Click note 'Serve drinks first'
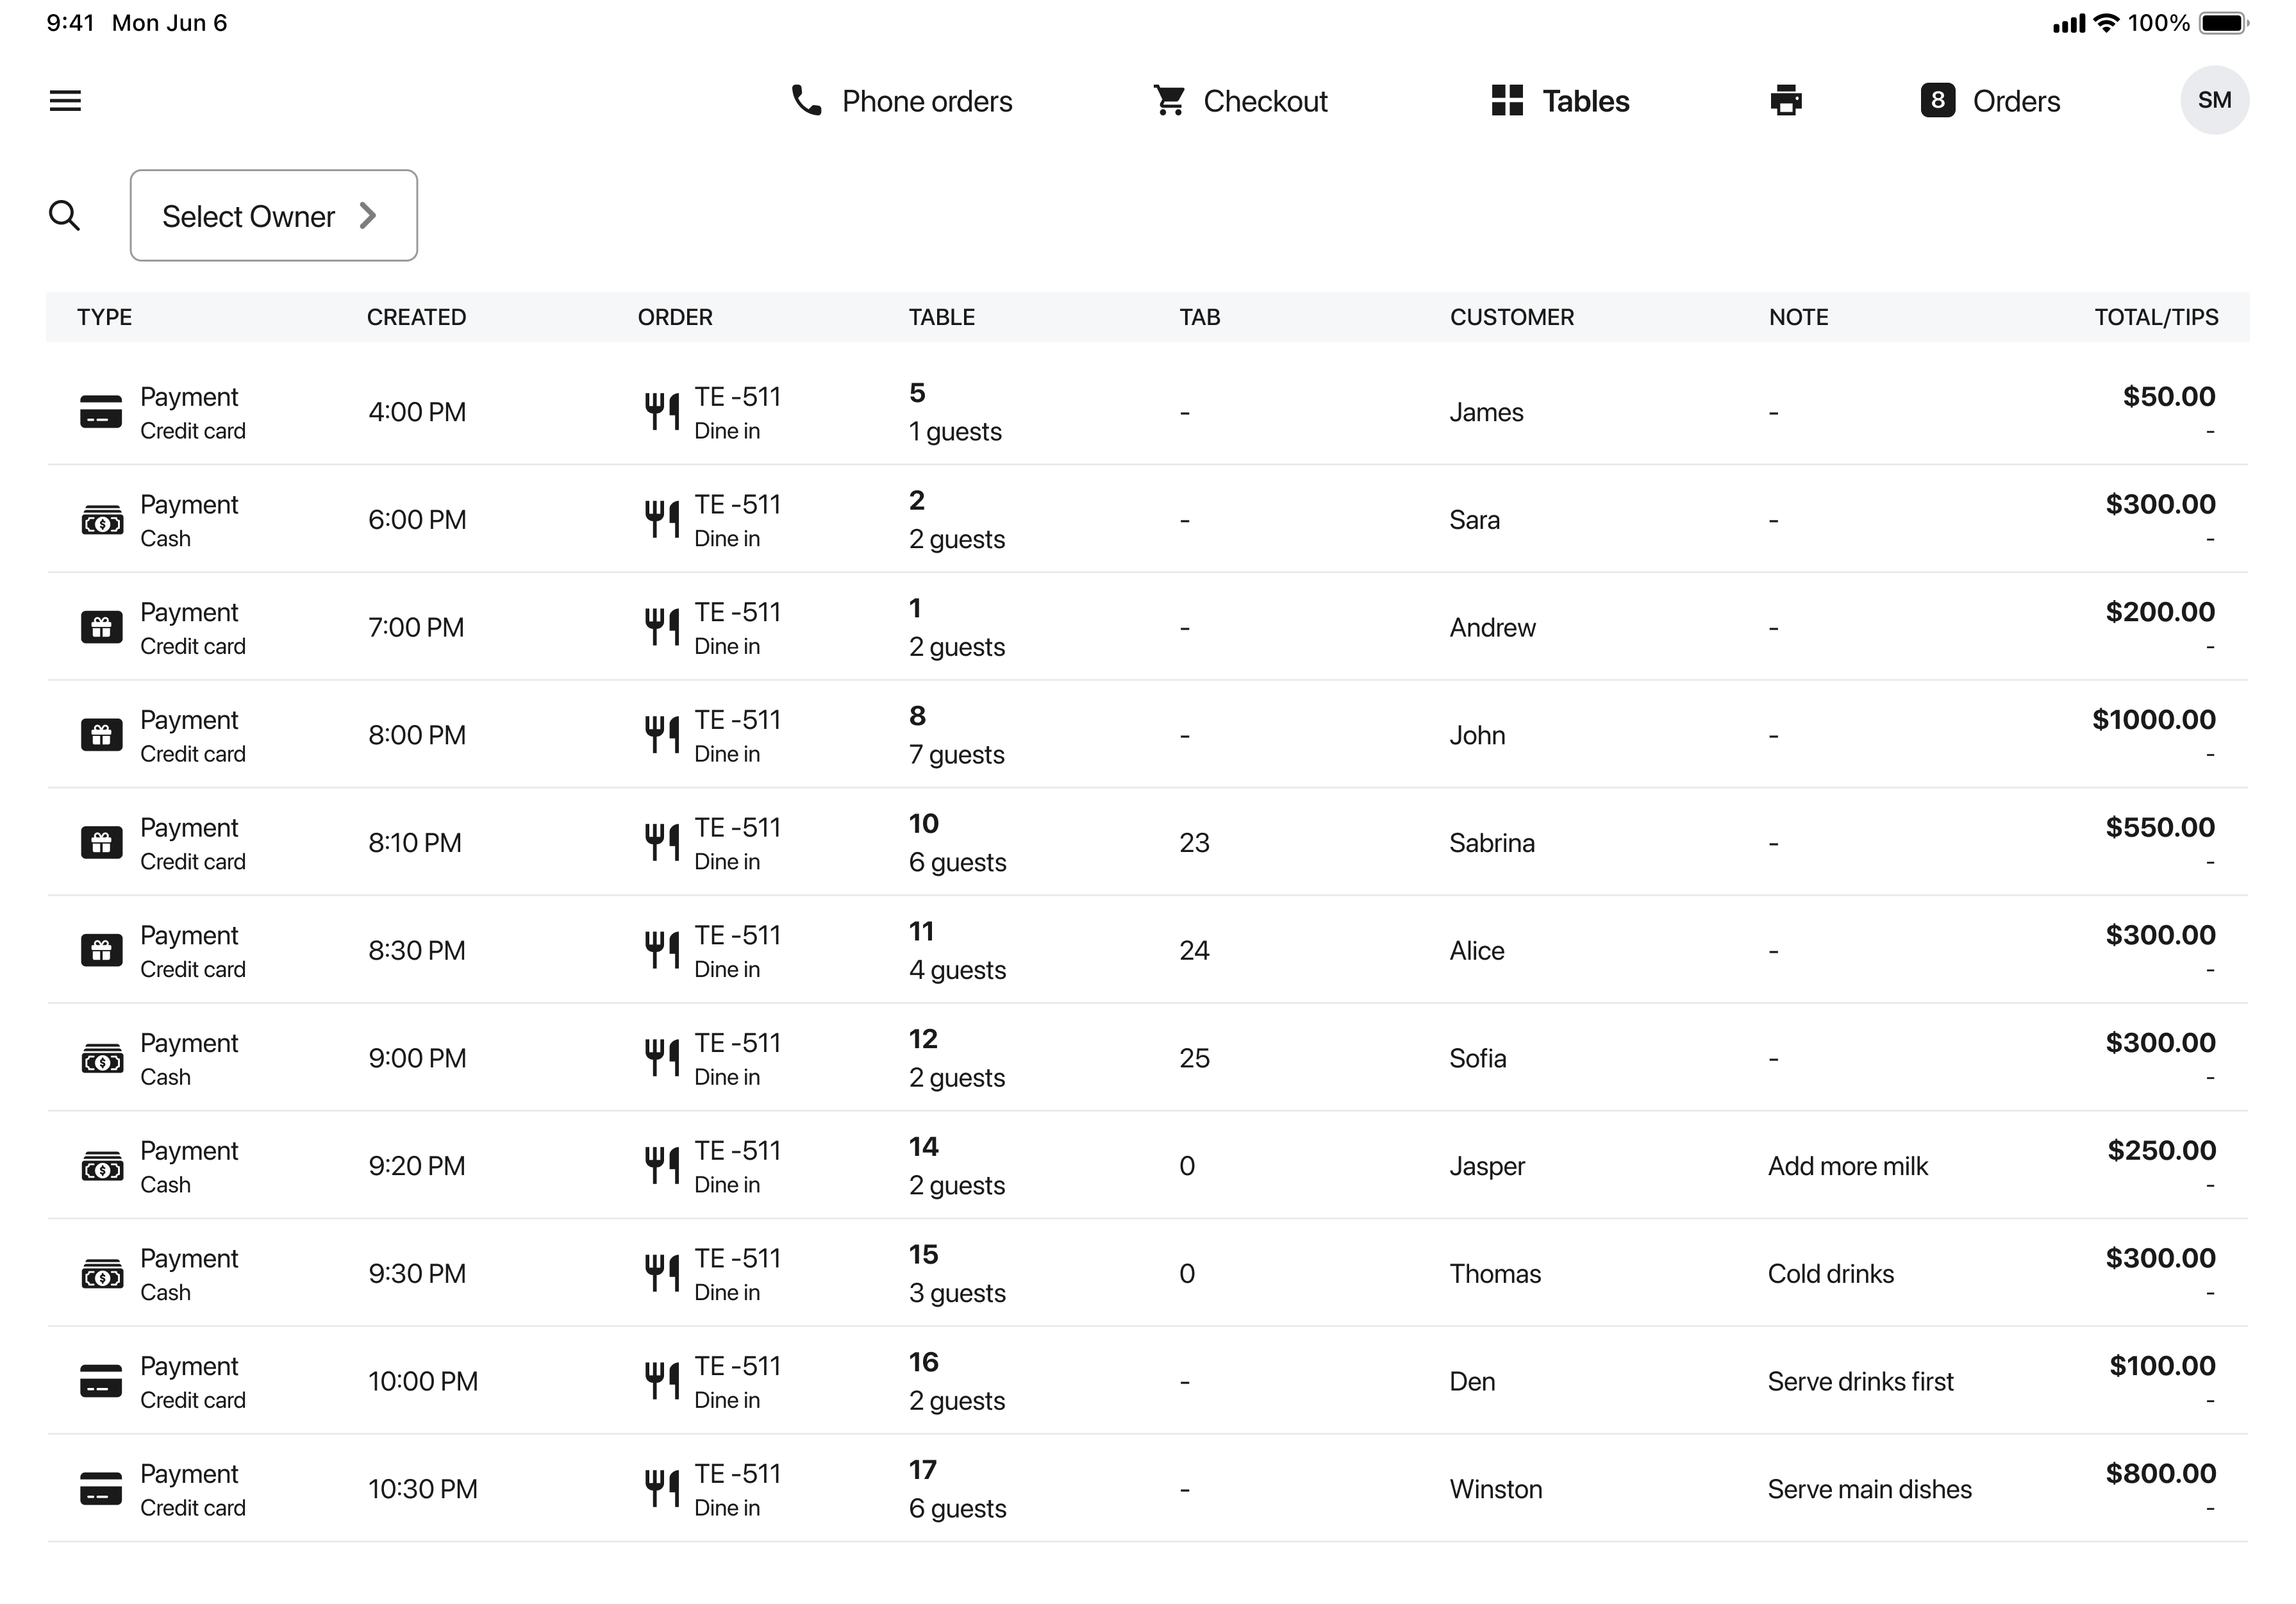Viewport: 2296px width, 1604px height. click(x=1860, y=1381)
